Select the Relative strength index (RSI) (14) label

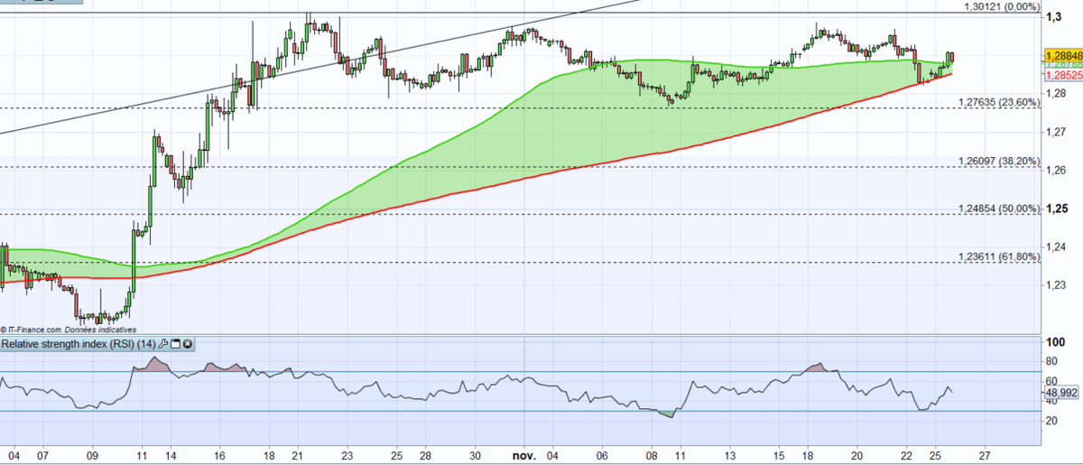click(79, 344)
